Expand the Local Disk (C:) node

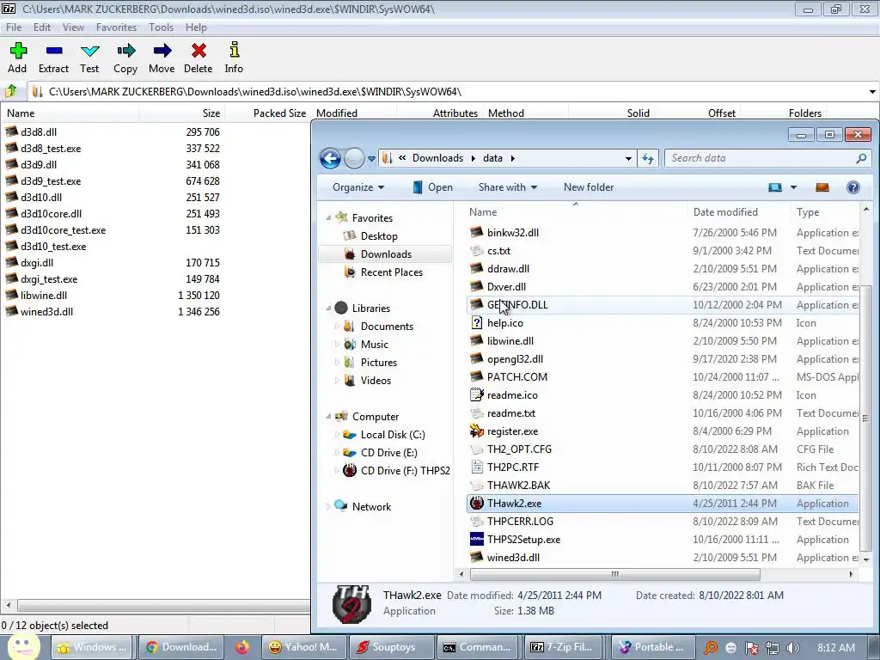pyautogui.click(x=337, y=434)
